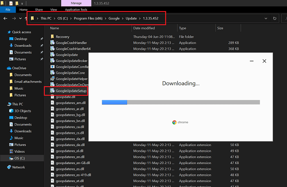Sort by Size column header
The height and width of the screenshot is (187, 287).
pyautogui.click(x=220, y=28)
